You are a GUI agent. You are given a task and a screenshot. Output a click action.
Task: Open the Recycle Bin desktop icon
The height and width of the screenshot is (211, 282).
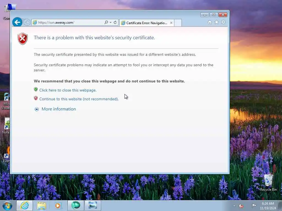pos(268,182)
